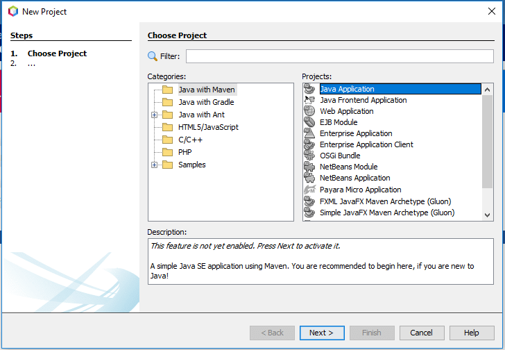Click the Cancel button
This screenshot has width=505, height=350.
click(x=422, y=333)
